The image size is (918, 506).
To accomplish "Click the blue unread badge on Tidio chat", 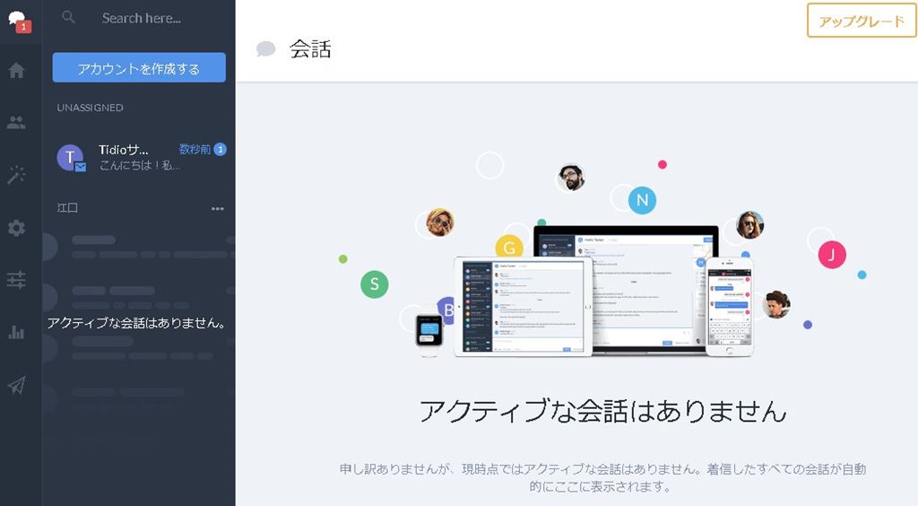I will point(220,150).
